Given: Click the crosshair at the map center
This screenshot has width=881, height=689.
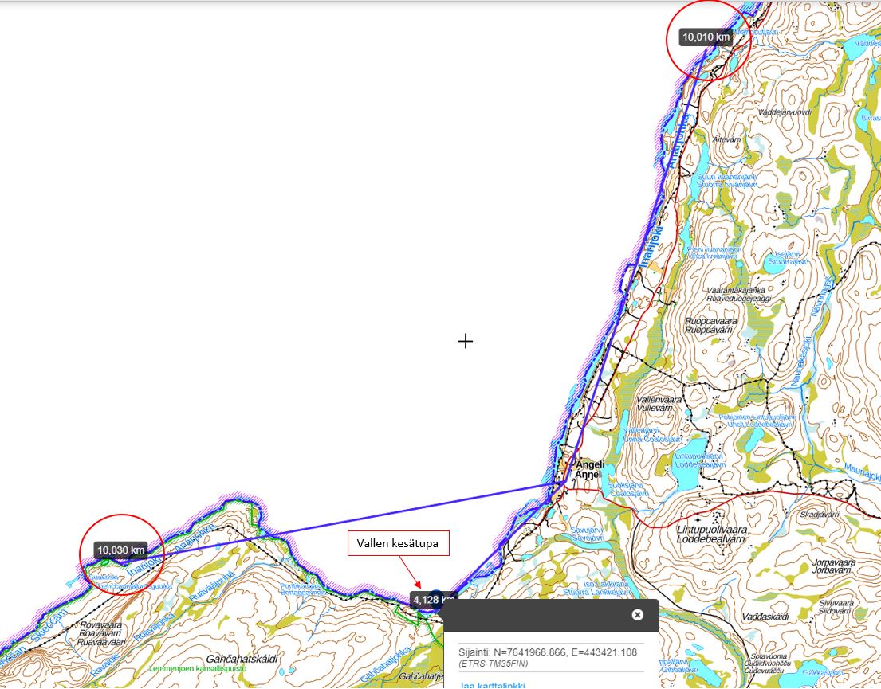Looking at the screenshot, I should [x=465, y=341].
